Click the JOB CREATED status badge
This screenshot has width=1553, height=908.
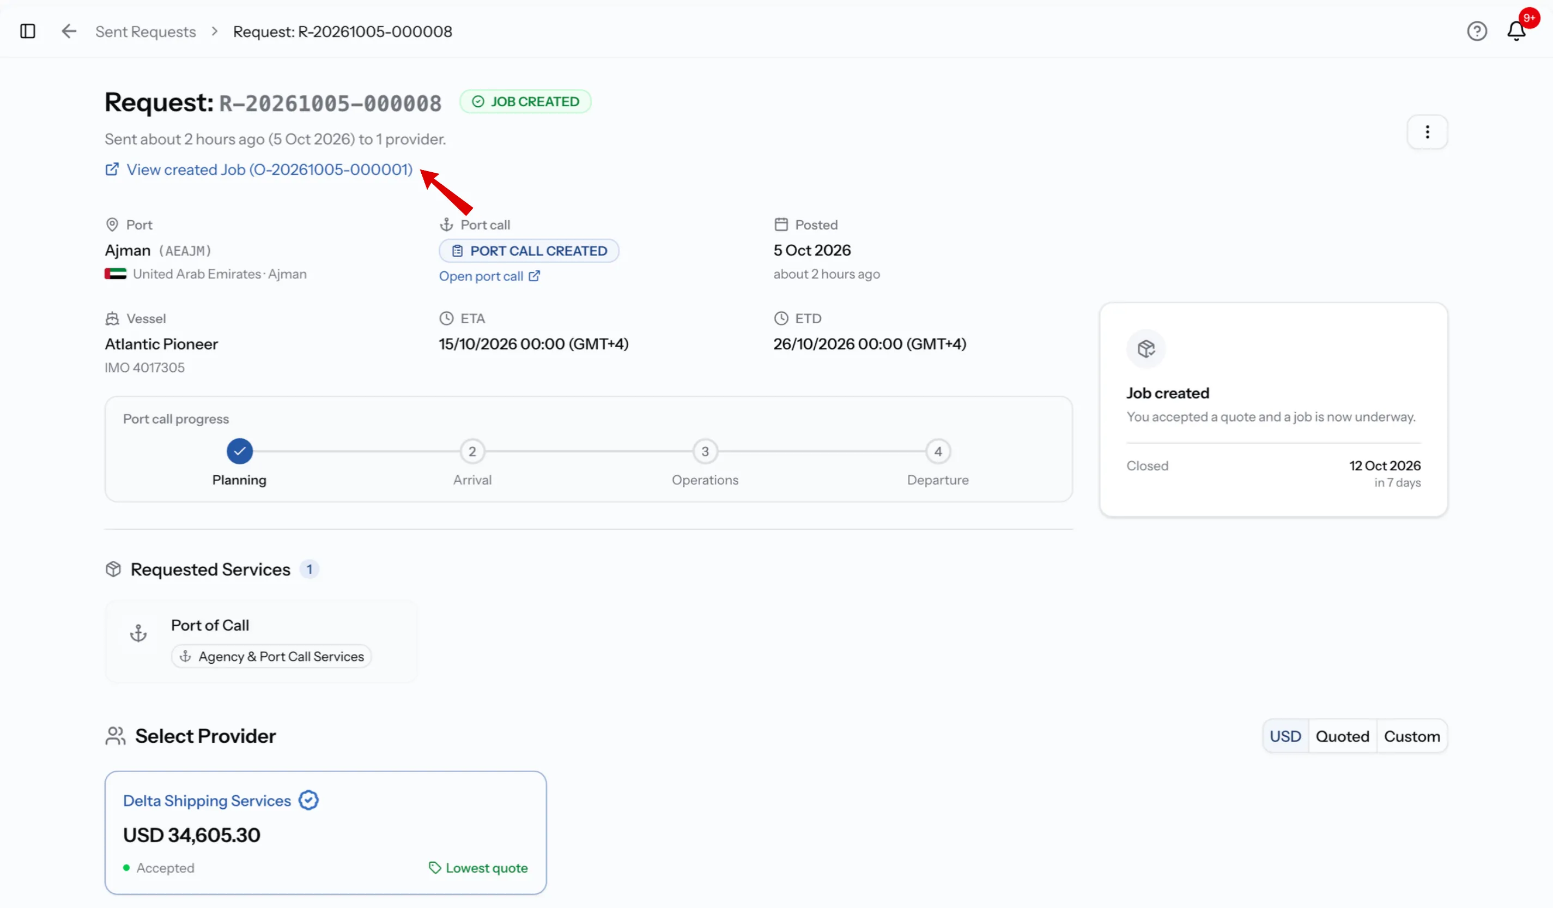click(526, 102)
